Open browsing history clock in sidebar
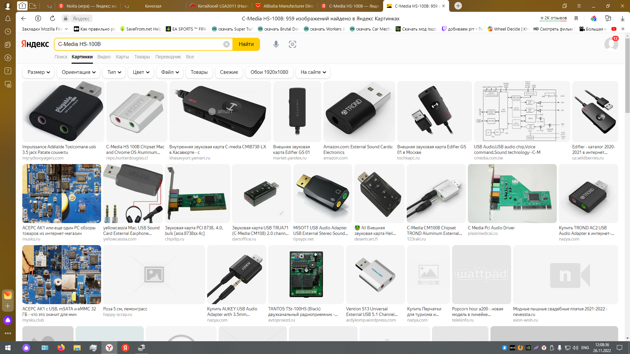This screenshot has height=354, width=630. point(8,31)
